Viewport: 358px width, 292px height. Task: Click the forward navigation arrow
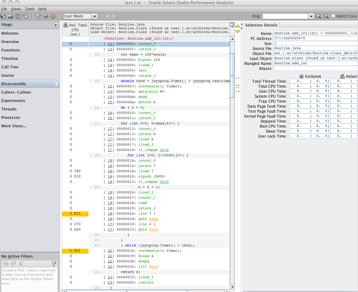(x=114, y=16)
